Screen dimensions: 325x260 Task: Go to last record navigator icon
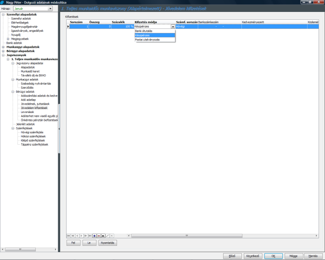click(90, 236)
